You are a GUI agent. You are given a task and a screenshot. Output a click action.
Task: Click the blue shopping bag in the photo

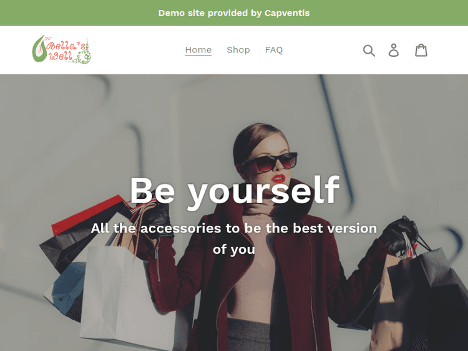coord(68,289)
